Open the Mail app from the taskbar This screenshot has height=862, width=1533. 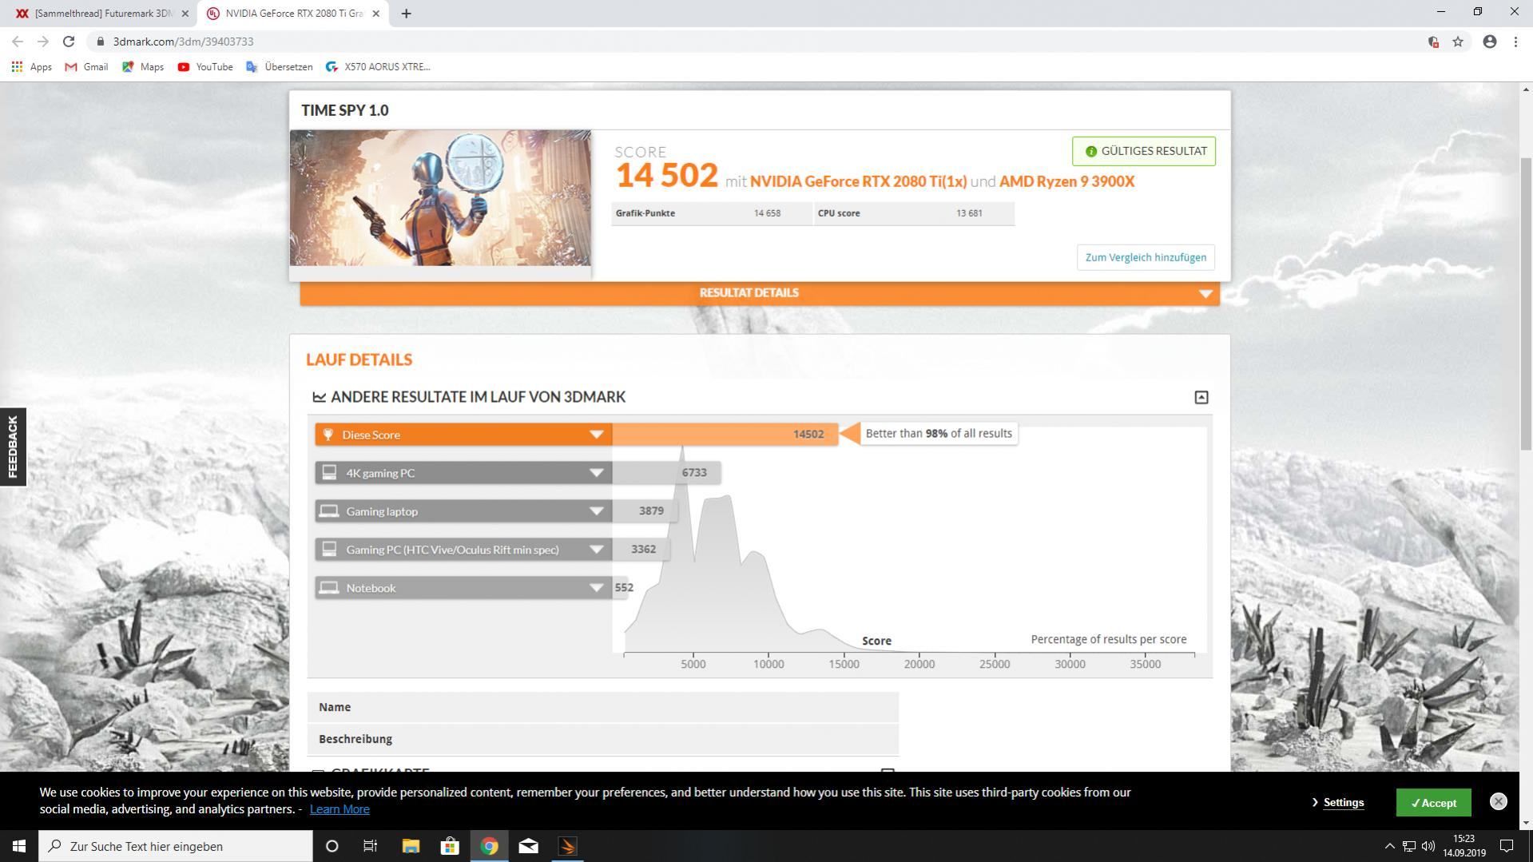(528, 846)
